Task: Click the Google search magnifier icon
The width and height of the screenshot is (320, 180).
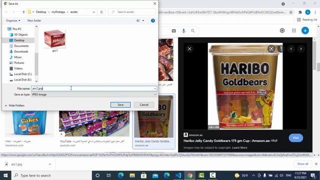Action: [x=193, y=31]
